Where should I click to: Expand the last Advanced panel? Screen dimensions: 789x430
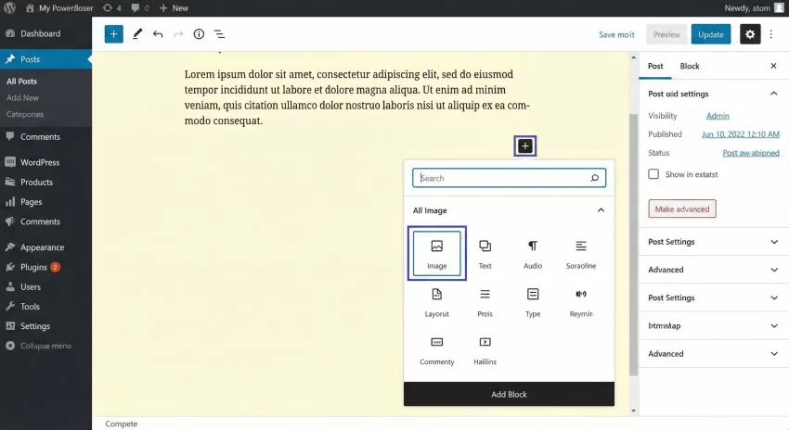[714, 354]
